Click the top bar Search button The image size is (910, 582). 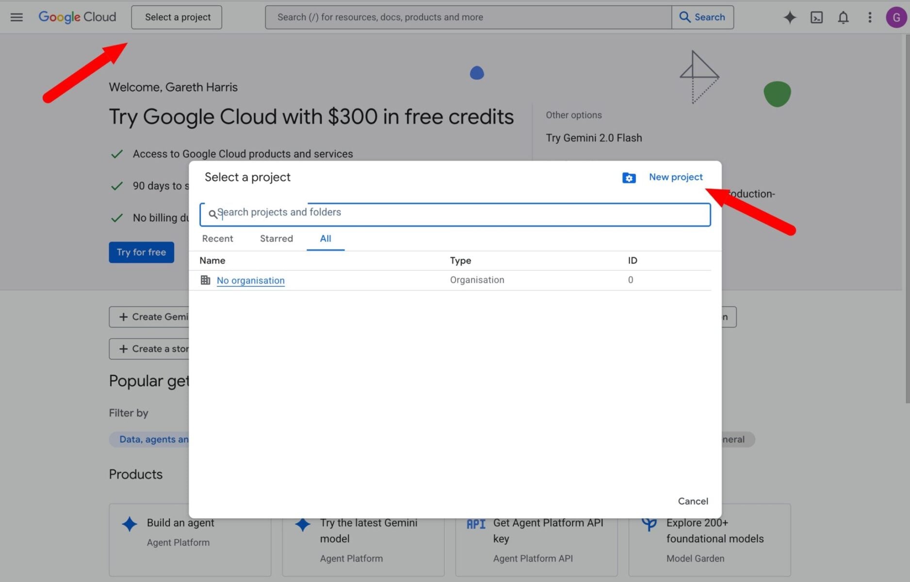pyautogui.click(x=702, y=17)
